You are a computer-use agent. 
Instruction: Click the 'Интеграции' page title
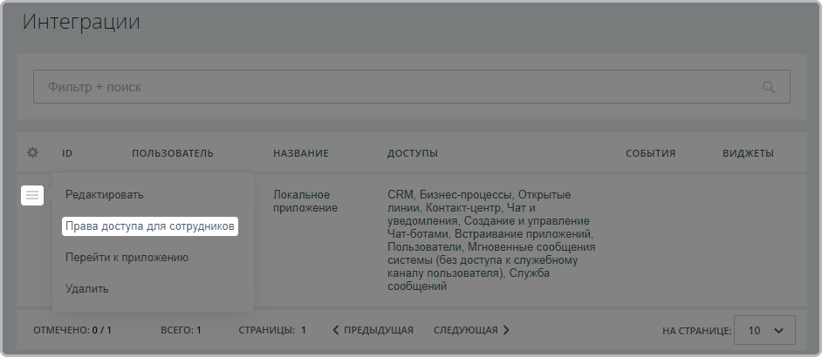click(81, 23)
